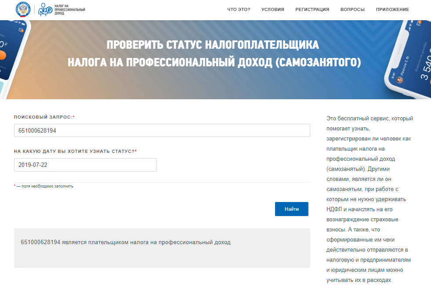Click the Federal Tax Service emblem logo
Viewport: 431px width, 285px height.
coord(24,9)
